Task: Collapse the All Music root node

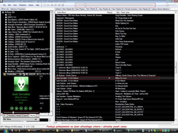Action: pos(3,12)
